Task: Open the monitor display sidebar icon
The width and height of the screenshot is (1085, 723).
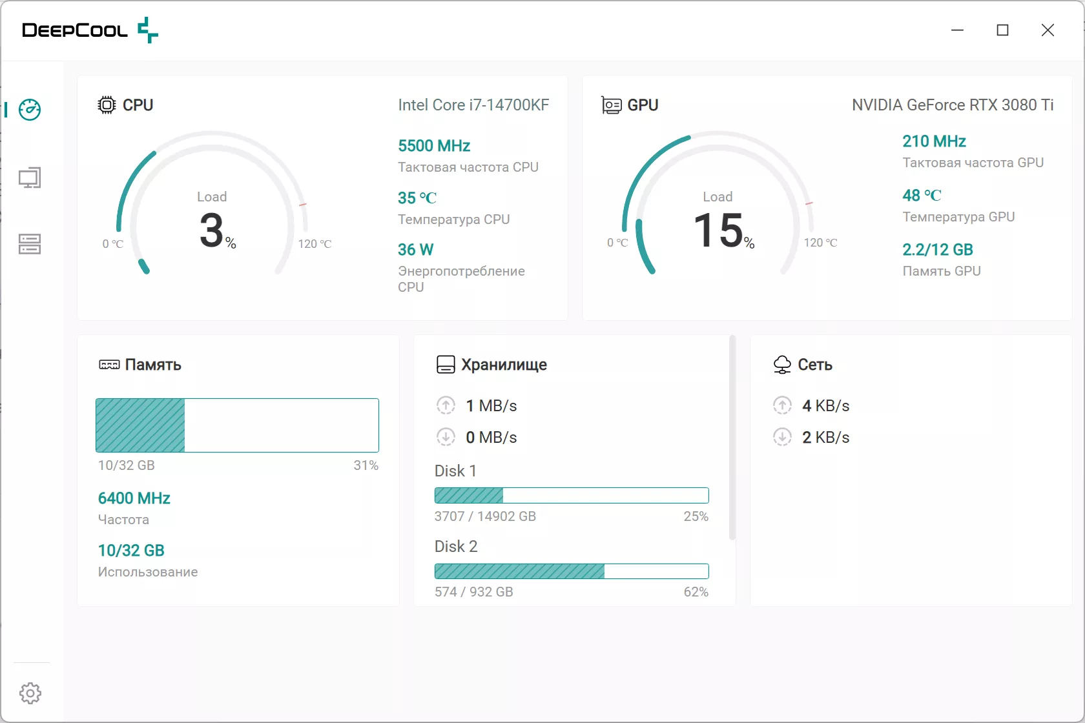Action: (30, 178)
